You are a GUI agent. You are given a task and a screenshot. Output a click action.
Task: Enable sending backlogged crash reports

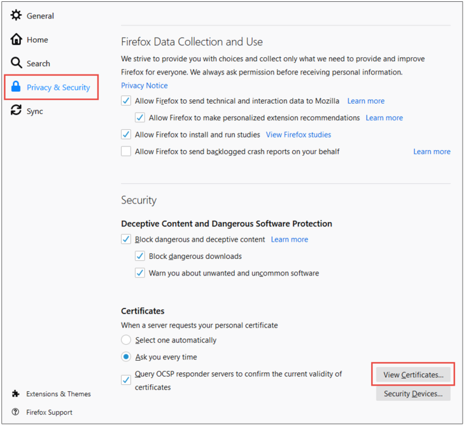tap(126, 151)
